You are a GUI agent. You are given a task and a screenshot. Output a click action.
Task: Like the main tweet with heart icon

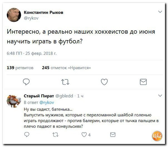pyautogui.click(x=104, y=82)
